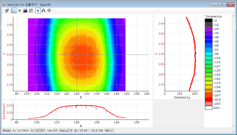237x135 pixels.
Task: Click the ~184 amber intensity swatch
Action: (209, 87)
